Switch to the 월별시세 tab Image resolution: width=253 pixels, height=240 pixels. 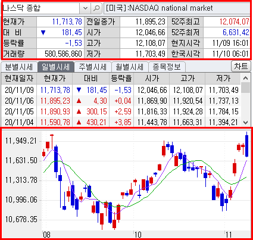pyautogui.click(x=130, y=67)
